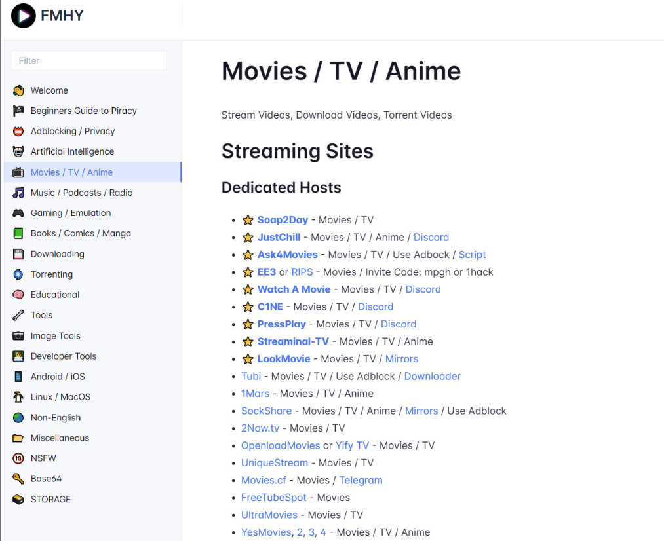Viewport: 664px width, 541px height.
Task: Click the Dedicated Hosts heading
Action: pos(281,187)
